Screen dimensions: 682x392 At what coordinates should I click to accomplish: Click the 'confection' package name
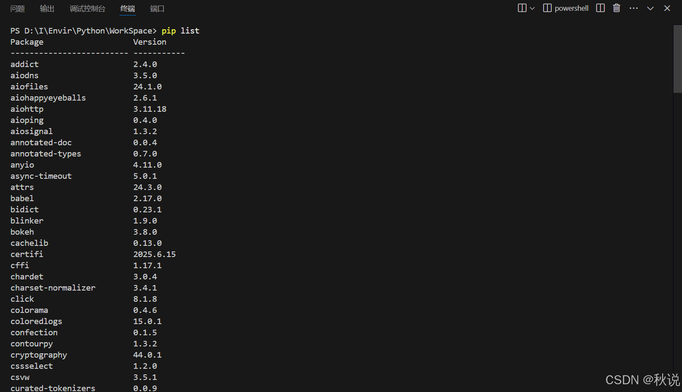pyautogui.click(x=34, y=332)
